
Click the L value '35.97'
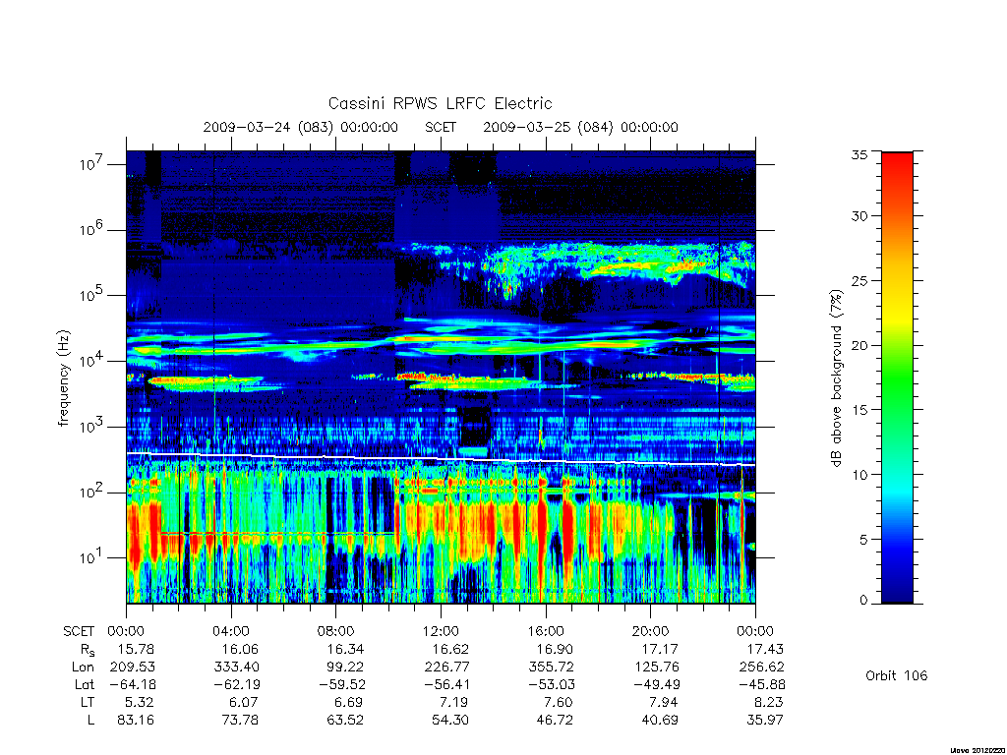click(x=765, y=721)
